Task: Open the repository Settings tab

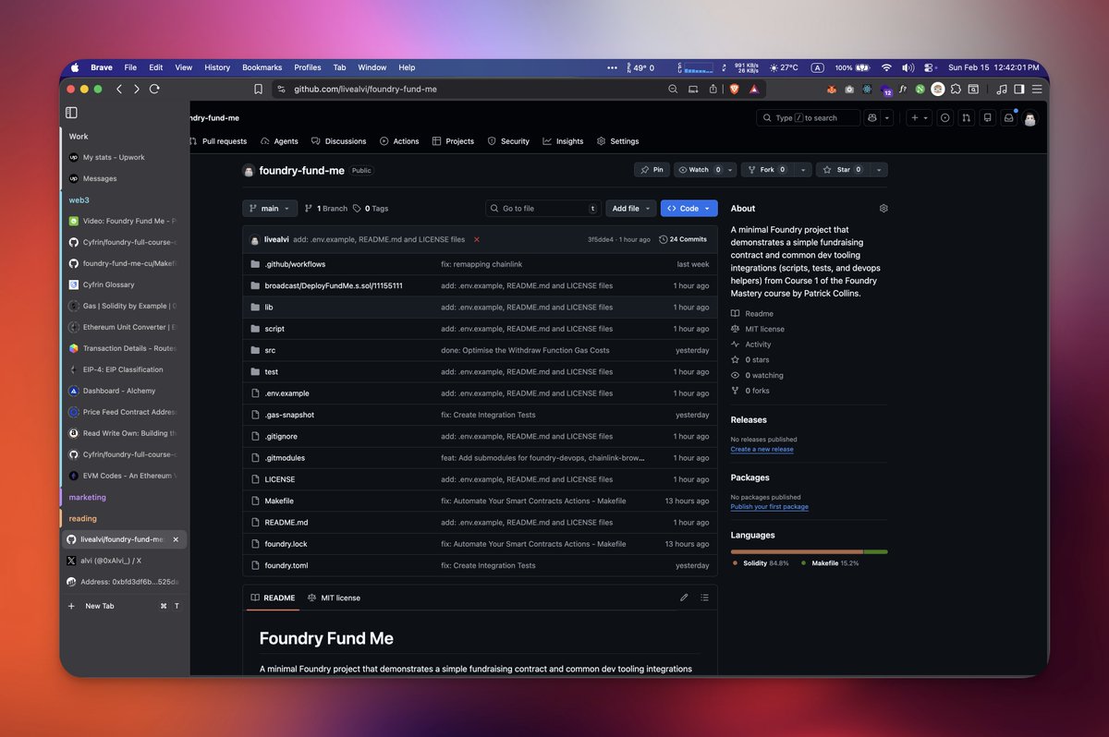Action: [617, 141]
